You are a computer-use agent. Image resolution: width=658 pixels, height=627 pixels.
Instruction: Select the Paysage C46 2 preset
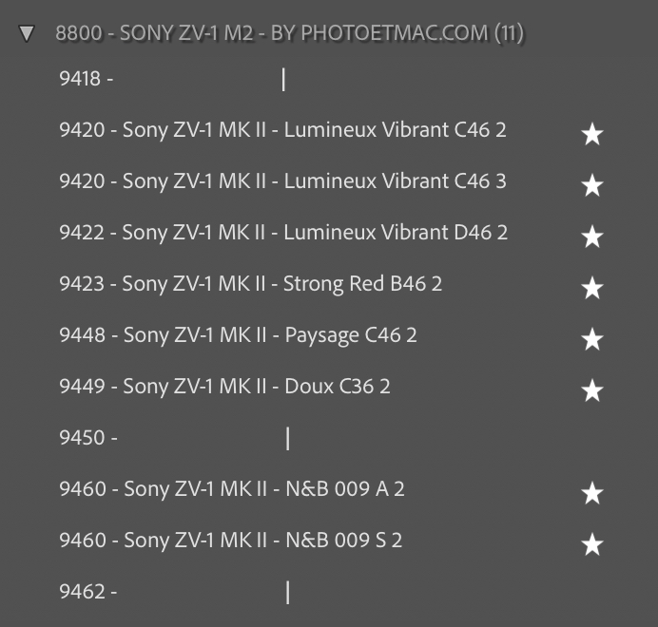238,335
